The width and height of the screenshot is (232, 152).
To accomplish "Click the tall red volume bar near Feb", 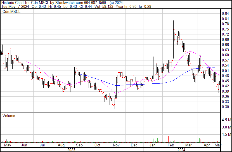I will 168,139.
